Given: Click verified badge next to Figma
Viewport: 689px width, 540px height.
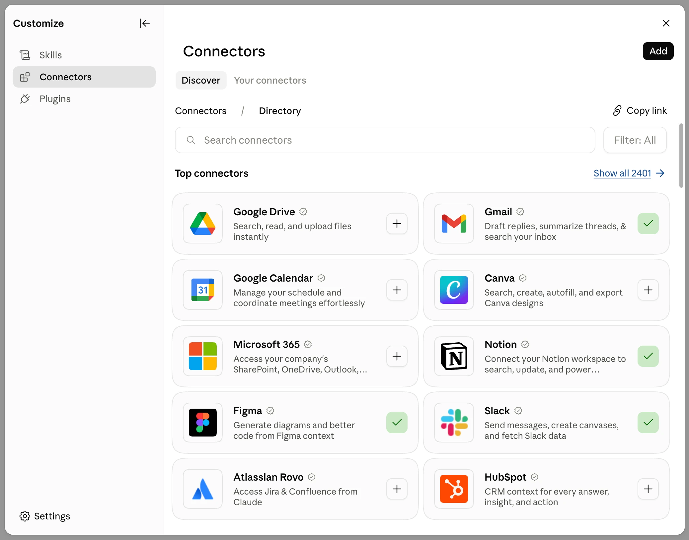Looking at the screenshot, I should pos(270,411).
